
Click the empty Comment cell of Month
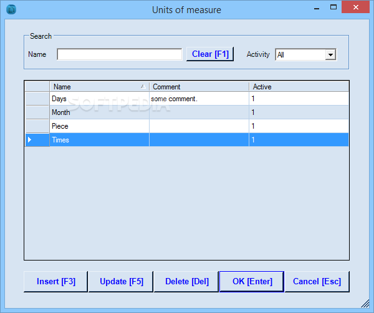[x=199, y=112]
